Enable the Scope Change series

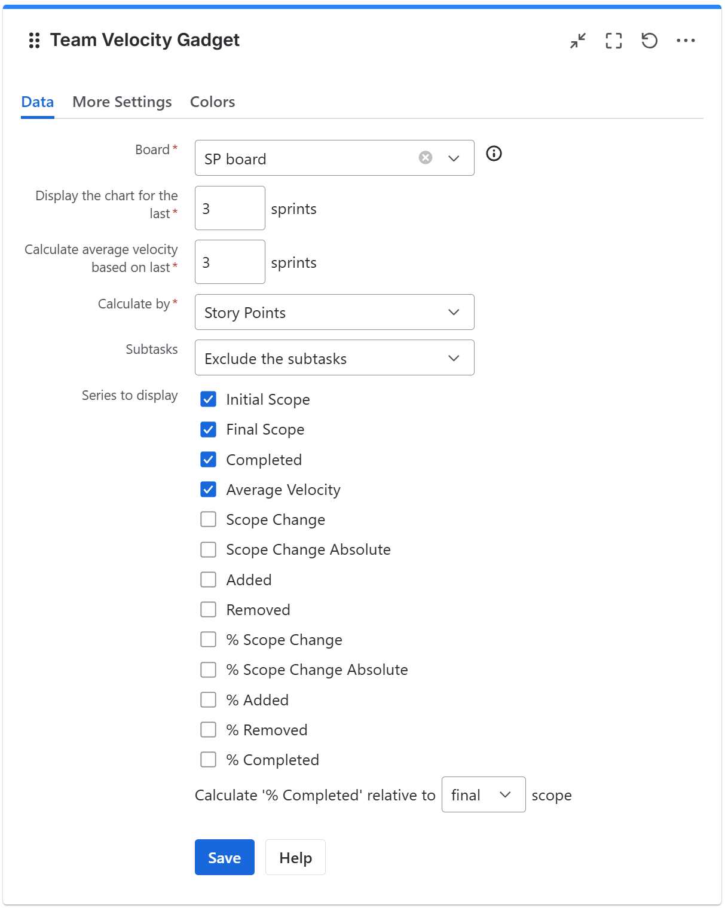[208, 519]
